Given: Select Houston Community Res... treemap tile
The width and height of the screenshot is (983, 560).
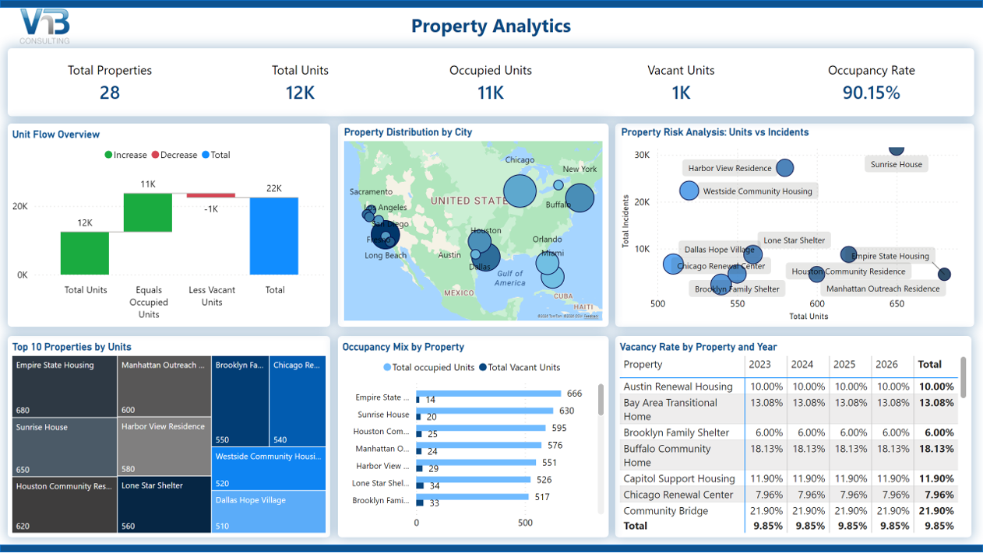Looking at the screenshot, I should (65, 505).
